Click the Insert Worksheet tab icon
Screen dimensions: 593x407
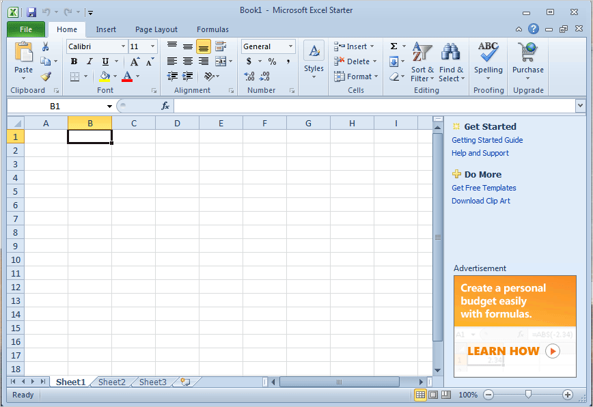pyautogui.click(x=185, y=382)
